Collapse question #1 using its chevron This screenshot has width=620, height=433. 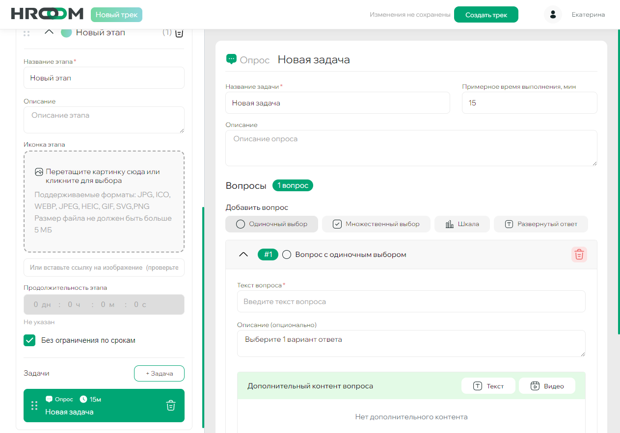point(243,255)
